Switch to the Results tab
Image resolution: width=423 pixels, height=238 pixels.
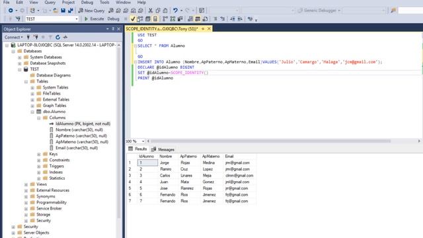(138, 149)
